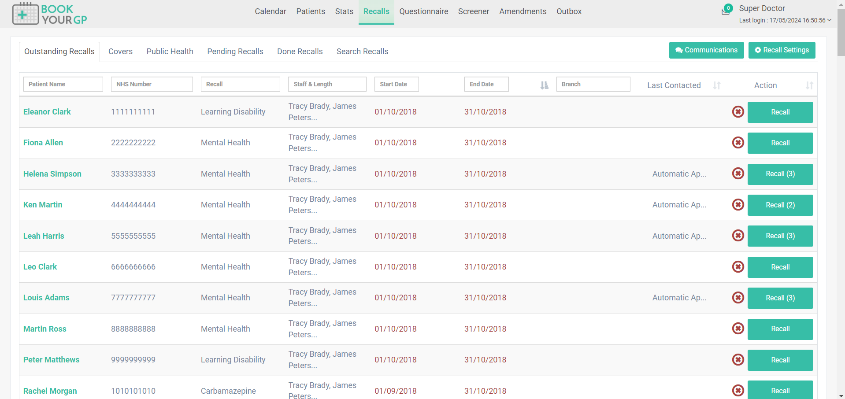The image size is (845, 399).
Task: Click the Patient Name filter field
Action: [x=63, y=84]
